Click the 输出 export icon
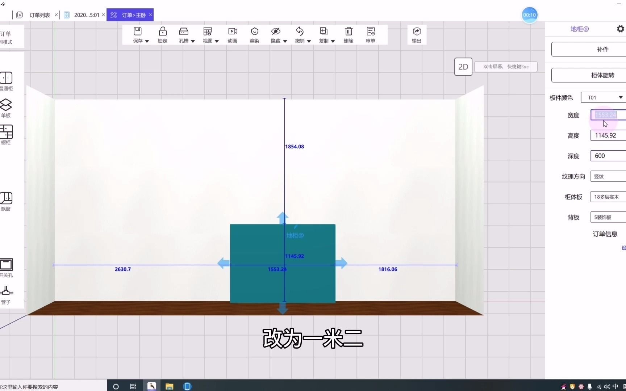 (417, 31)
